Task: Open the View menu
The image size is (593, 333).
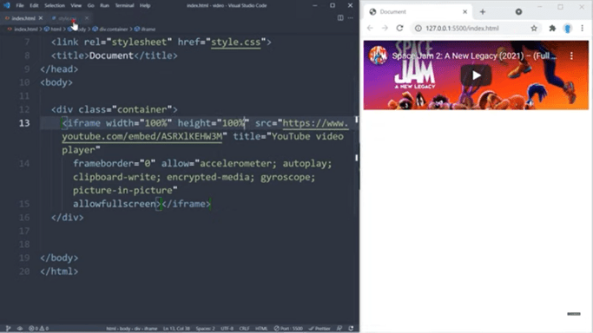Action: pos(76,6)
